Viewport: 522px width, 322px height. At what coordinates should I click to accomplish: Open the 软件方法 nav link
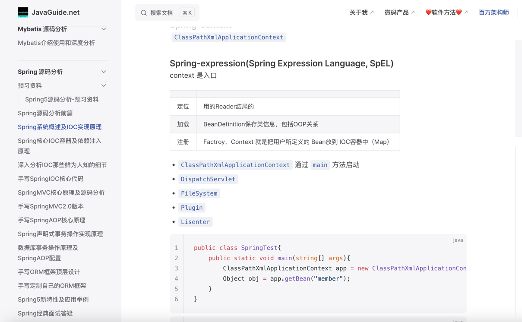tap(446, 13)
